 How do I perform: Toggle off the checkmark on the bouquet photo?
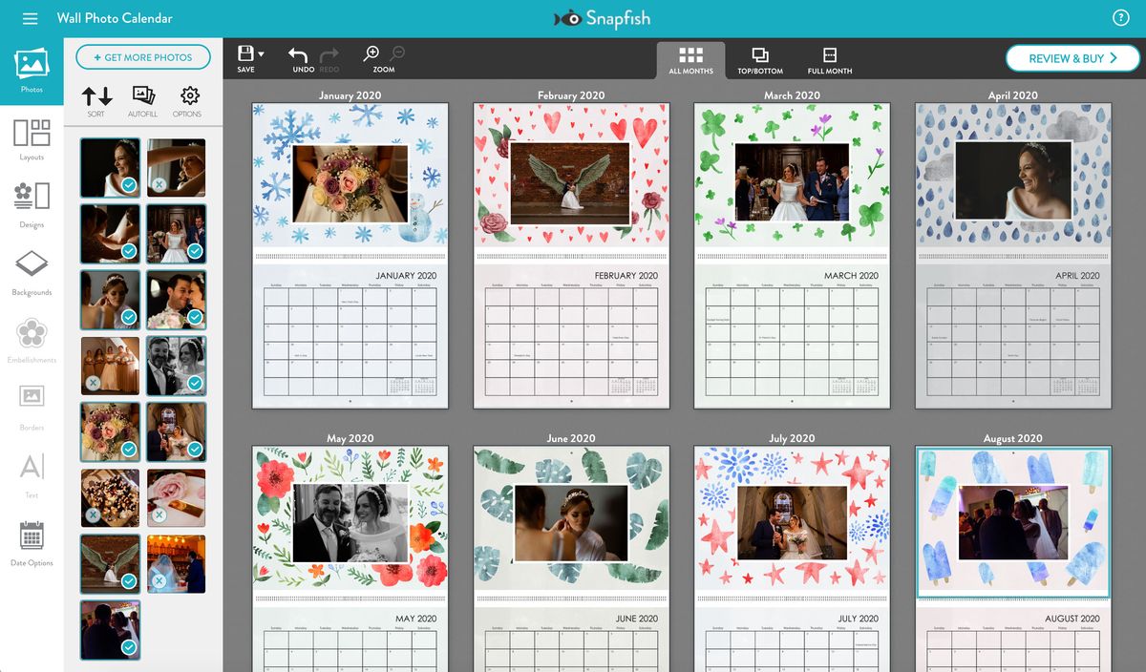click(128, 449)
